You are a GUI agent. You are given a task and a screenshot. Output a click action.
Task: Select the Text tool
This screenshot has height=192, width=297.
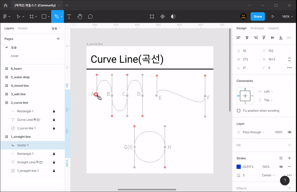coord(69,16)
